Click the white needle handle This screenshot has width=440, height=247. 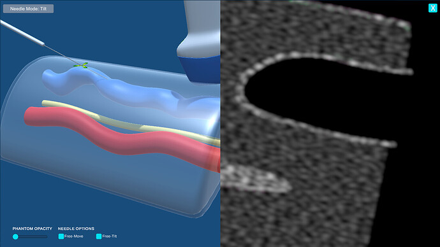click(22, 32)
